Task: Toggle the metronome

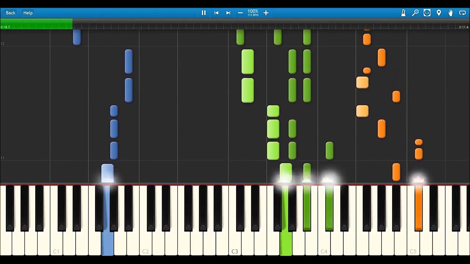Action: (403, 13)
